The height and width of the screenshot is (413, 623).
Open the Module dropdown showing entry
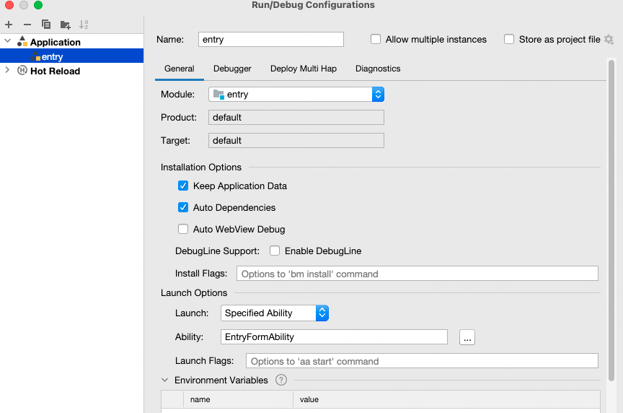coord(296,95)
